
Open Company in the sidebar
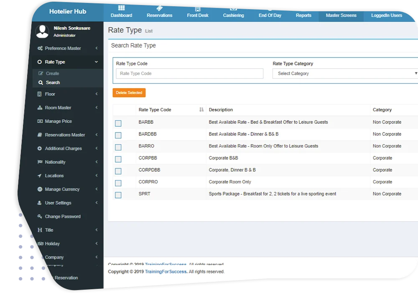click(54, 258)
